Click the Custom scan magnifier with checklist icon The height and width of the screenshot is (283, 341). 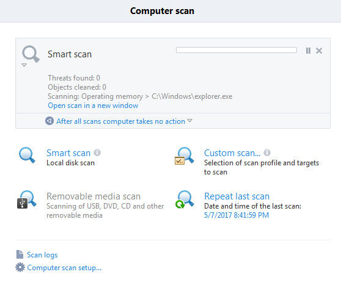click(x=185, y=156)
